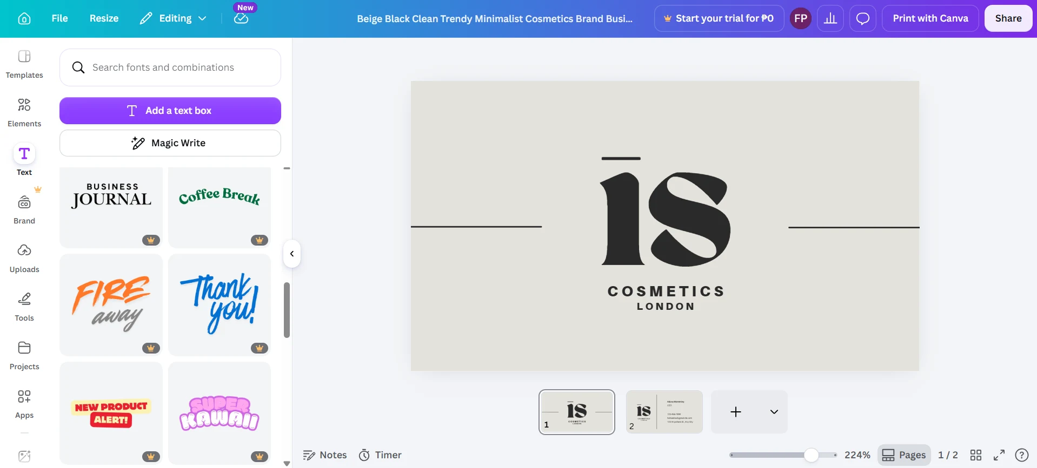This screenshot has width=1037, height=468.
Task: Select the Coffee Break font combination
Action: pos(220,207)
